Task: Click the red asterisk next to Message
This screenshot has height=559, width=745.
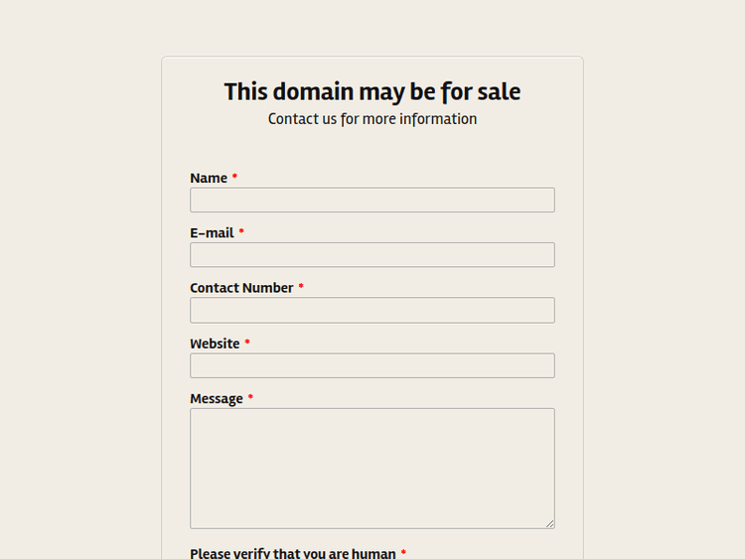Action: click(x=250, y=398)
